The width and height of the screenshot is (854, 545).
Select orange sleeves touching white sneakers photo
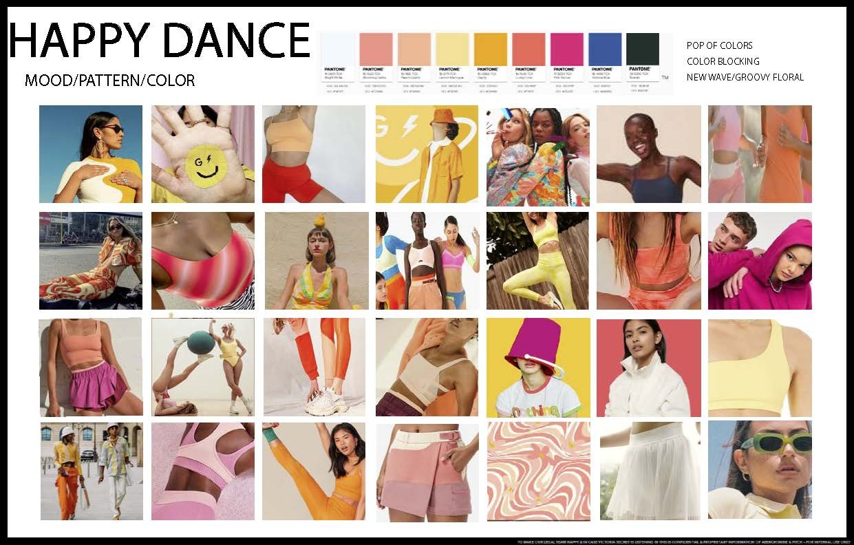point(315,367)
